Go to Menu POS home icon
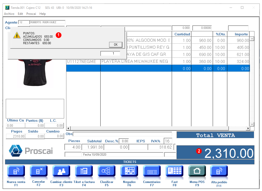 [197, 171]
